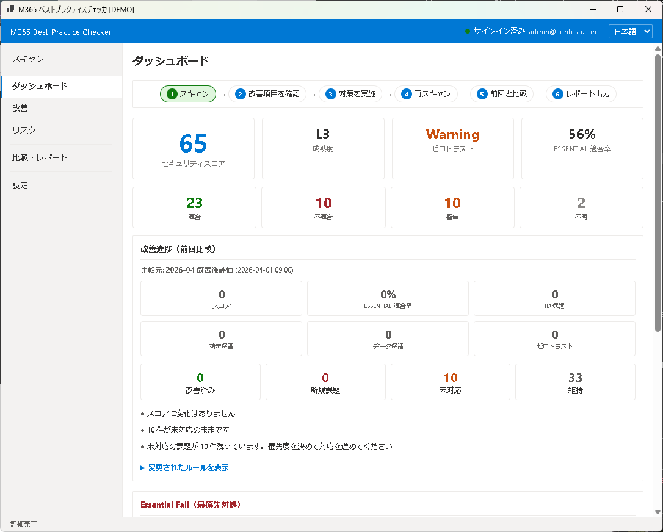Open step 6 レポート出力 chip
Viewport: 663px width, 532px height.
coord(581,94)
